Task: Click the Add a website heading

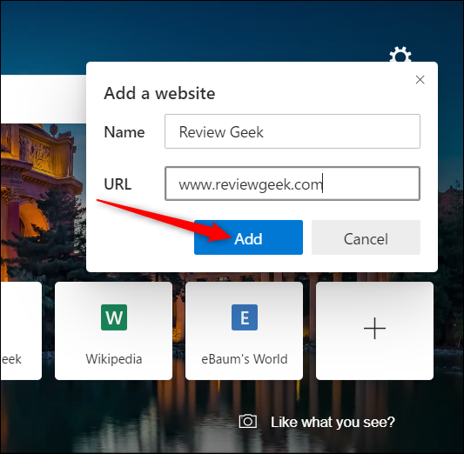Action: [x=159, y=93]
